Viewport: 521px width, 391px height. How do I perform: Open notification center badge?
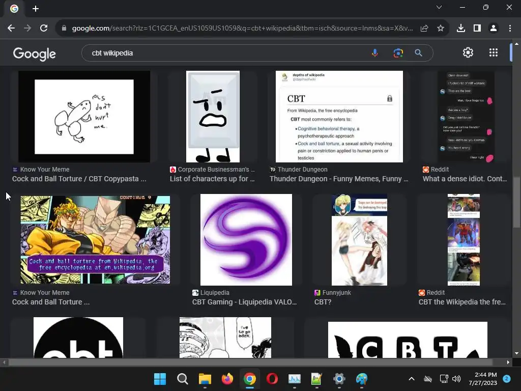[507, 379]
